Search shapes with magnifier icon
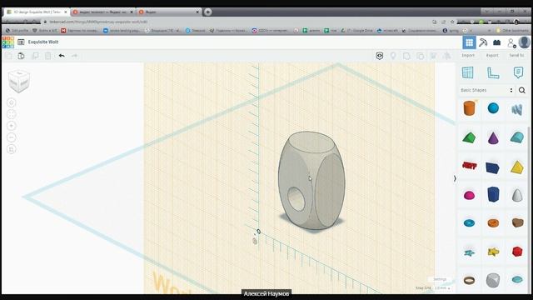 click(x=522, y=90)
